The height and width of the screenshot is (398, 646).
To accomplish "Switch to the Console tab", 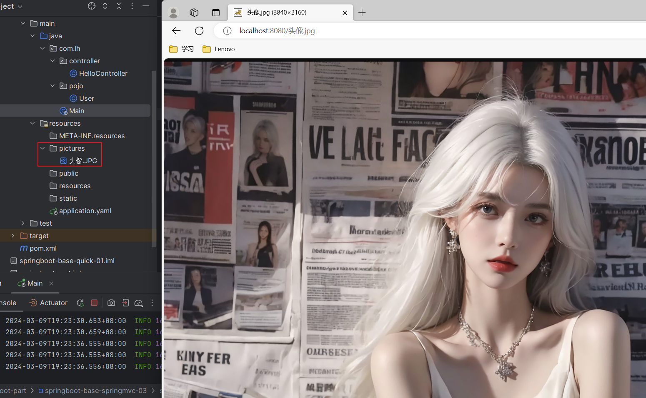I will 8,303.
